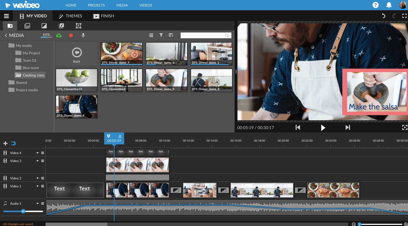The width and height of the screenshot is (408, 226).
Task: Click the undo arrow icon
Action: click(383, 16)
